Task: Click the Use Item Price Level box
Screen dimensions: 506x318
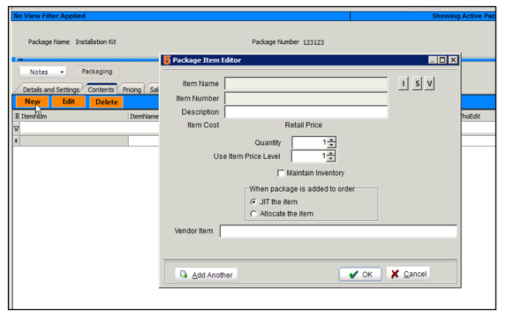Action: click(x=309, y=156)
